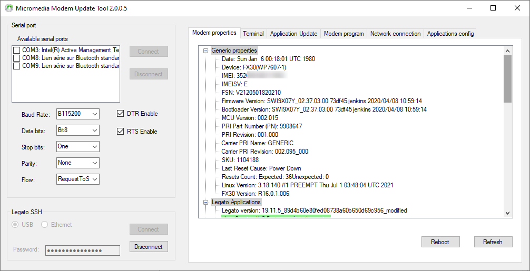Select the Carrier PRI Revision row
This screenshot has width=530, height=271.
[x=265, y=152]
